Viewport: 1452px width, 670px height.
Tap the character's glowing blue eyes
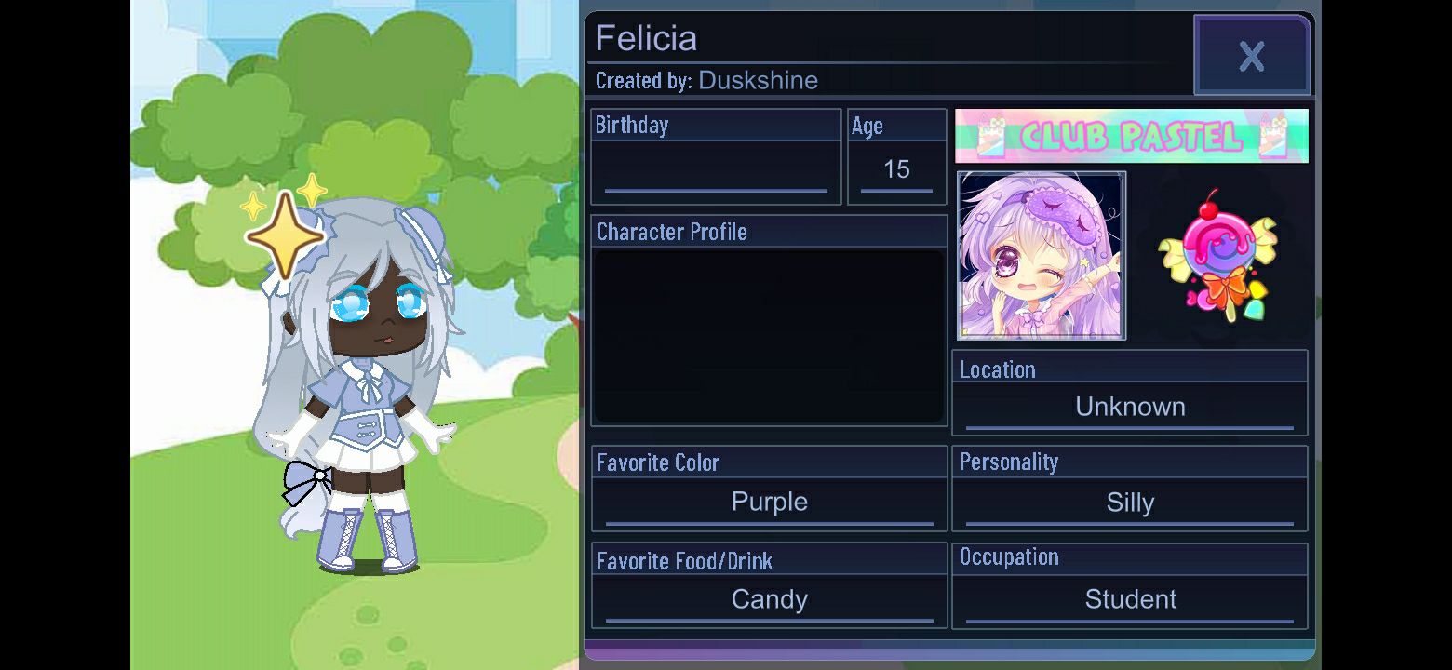coord(382,304)
